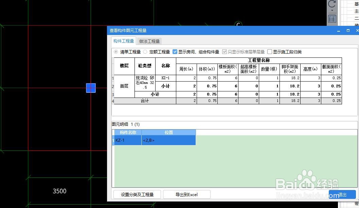Image resolution: width=359 pixels, height=208 pixels.
Task: Select the blue KZ-1 column in the drawing
Action: (91, 88)
